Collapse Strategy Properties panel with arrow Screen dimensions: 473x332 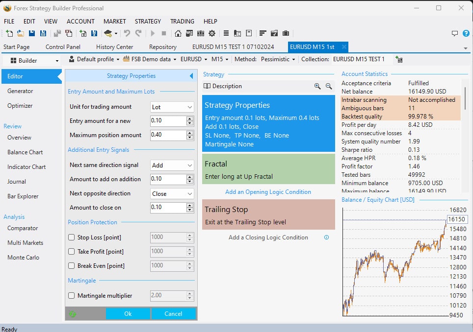click(x=191, y=76)
